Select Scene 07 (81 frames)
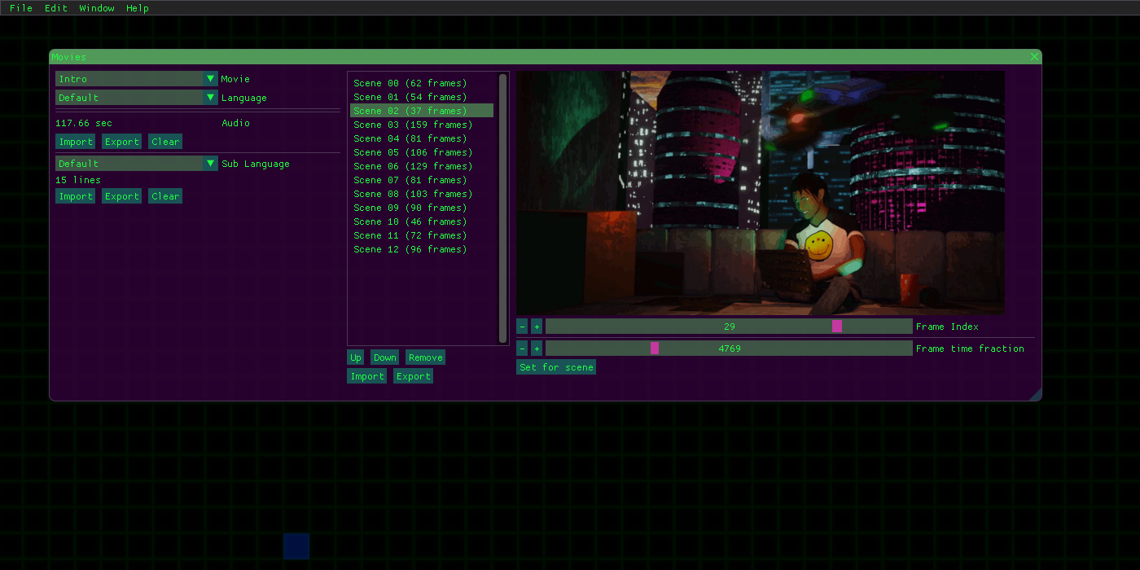The image size is (1140, 570). [422, 180]
